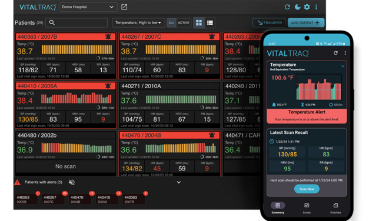Click the patient search magnifier icon
This screenshot has width=369, height=221.
point(52,22)
